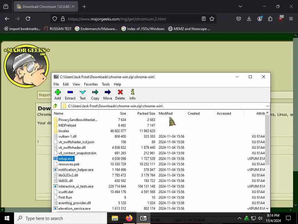The image size is (298, 224).
Task: Expand the 7-Zip address path dropdown
Action: point(267,106)
